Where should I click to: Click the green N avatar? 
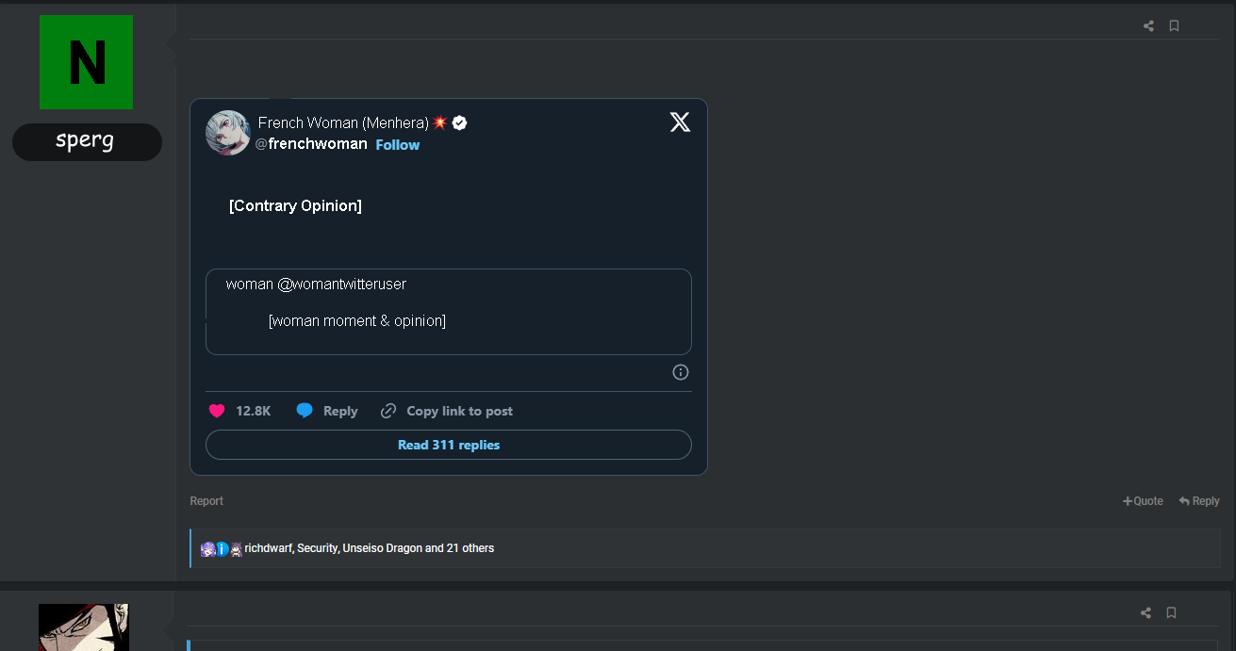tap(86, 62)
